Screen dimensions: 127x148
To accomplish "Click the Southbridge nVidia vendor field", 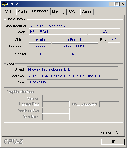I will tap(40, 46).
